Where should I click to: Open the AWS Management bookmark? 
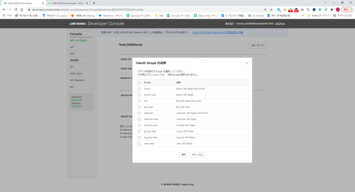point(83,16)
